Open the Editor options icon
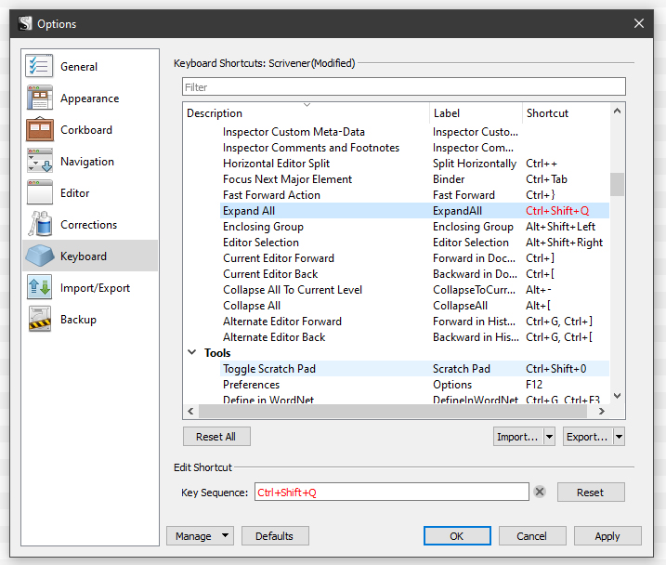This screenshot has width=666, height=565. click(40, 192)
